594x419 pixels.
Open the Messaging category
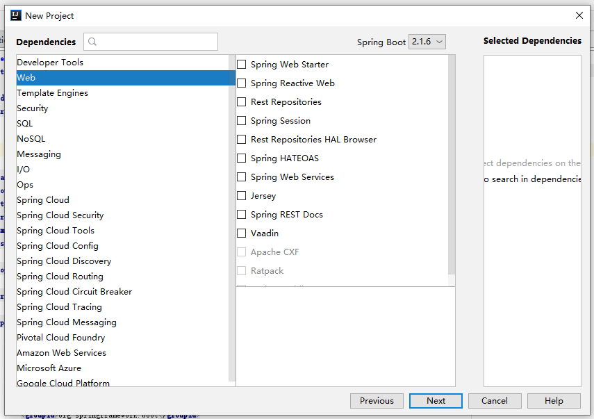(122, 154)
